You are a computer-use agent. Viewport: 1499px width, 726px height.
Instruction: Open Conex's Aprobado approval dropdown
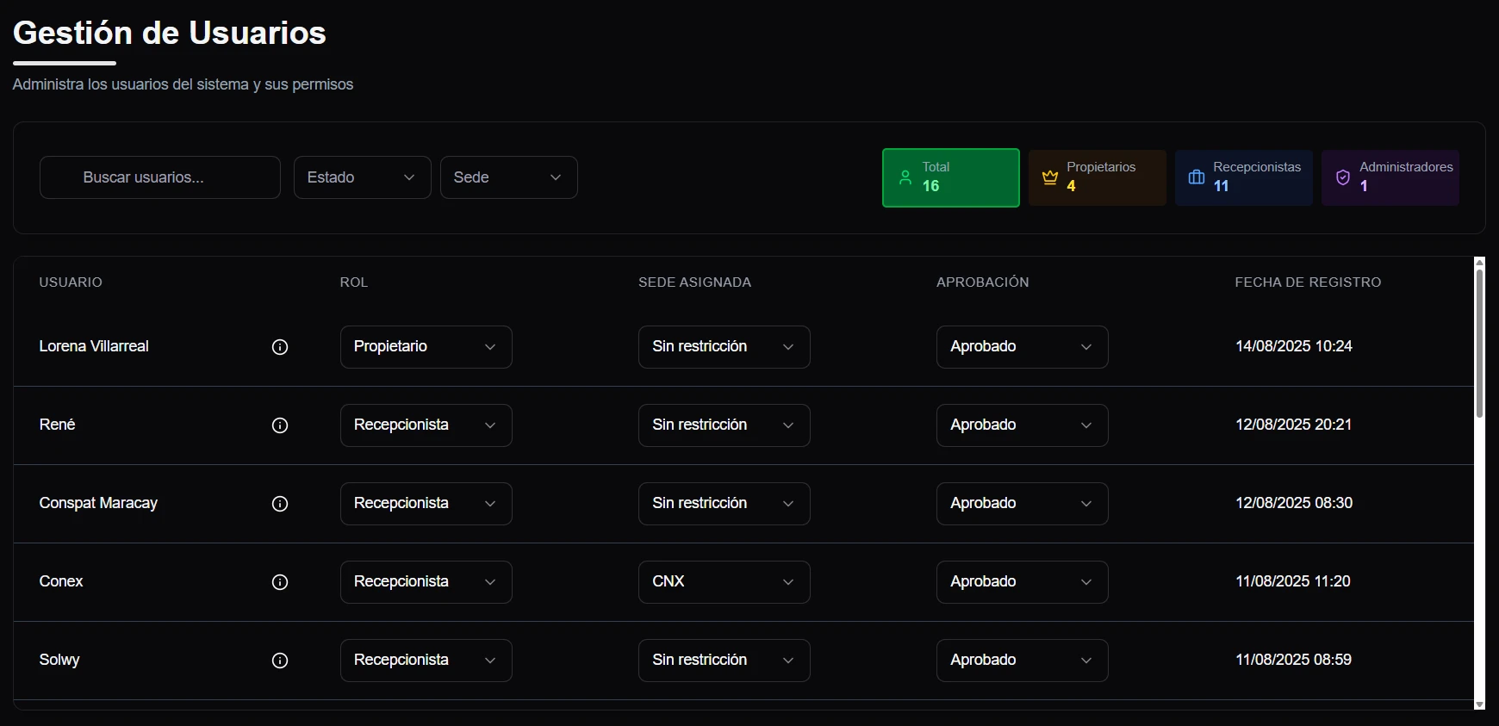click(x=1022, y=582)
